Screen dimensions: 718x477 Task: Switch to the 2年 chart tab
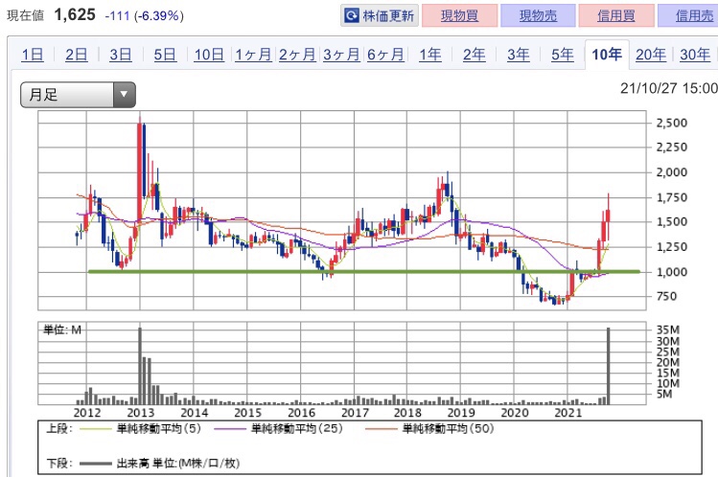474,55
